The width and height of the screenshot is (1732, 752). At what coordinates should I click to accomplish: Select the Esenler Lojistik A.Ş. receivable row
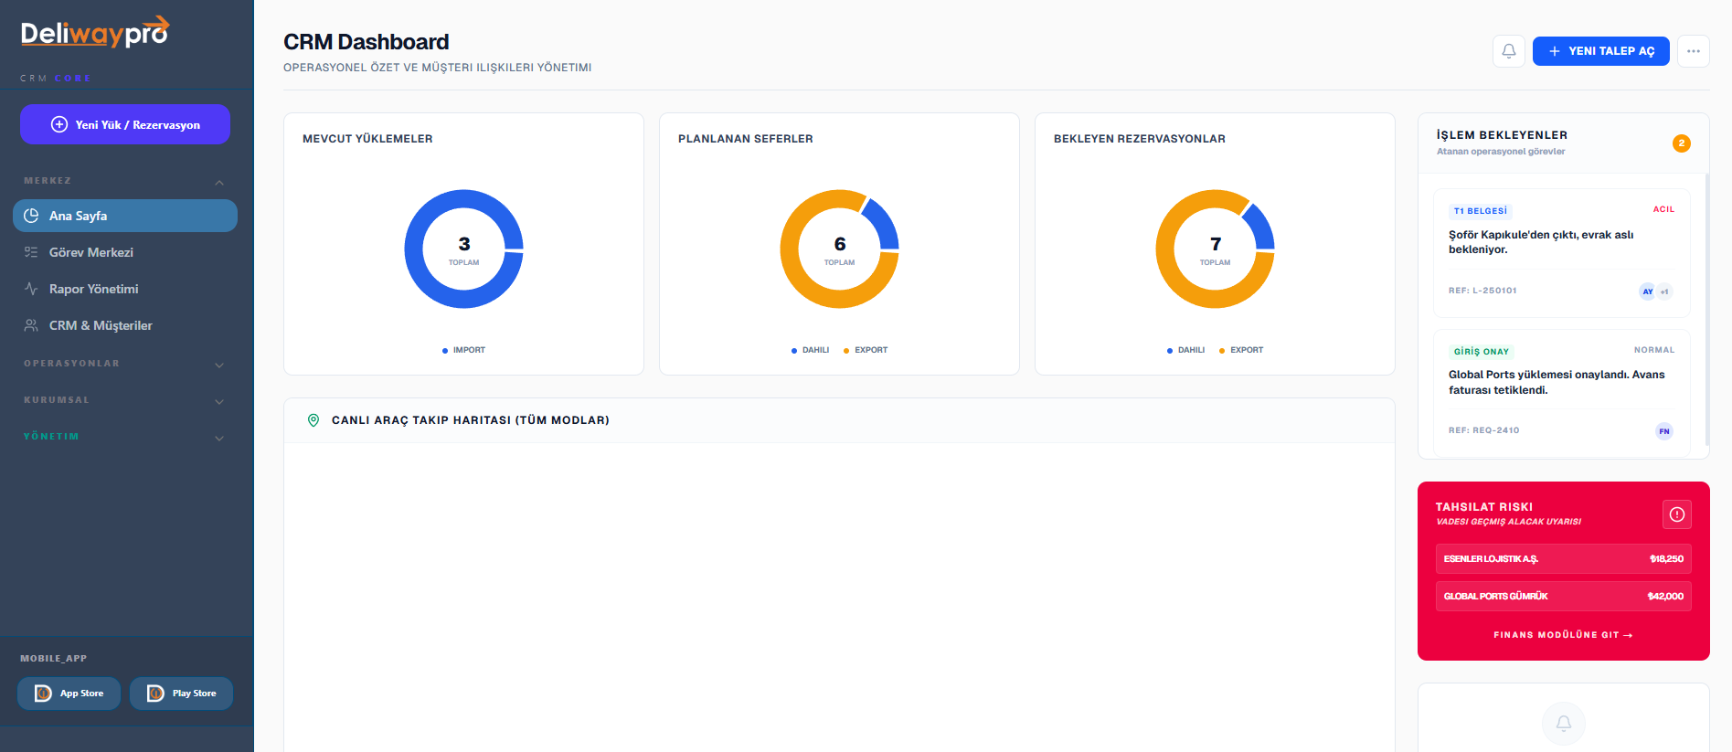pyautogui.click(x=1564, y=559)
